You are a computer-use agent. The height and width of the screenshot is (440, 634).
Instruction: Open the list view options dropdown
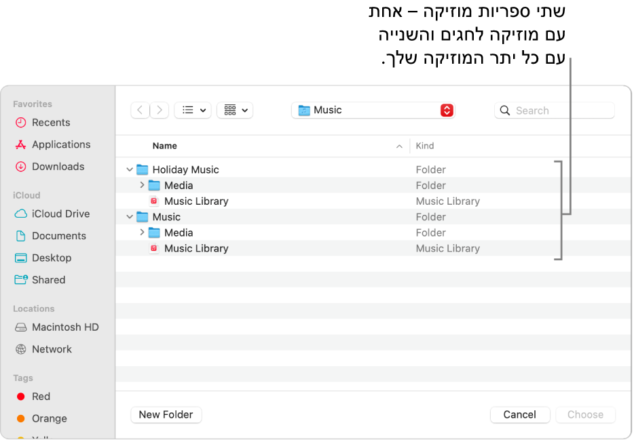tap(193, 111)
